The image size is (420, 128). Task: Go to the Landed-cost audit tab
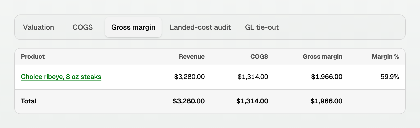200,27
